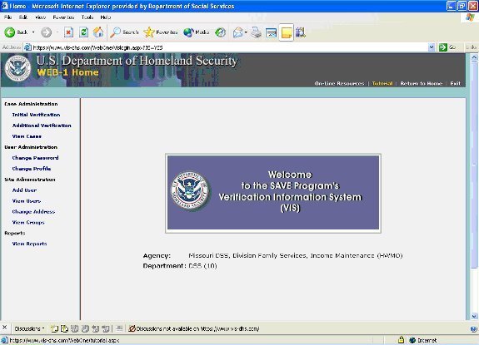Click the Tutorial link in header
Screen dimensions: 479x345
point(382,83)
